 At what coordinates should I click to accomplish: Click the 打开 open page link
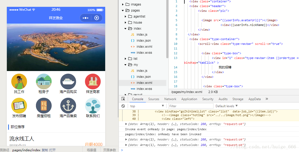(x=52, y=150)
